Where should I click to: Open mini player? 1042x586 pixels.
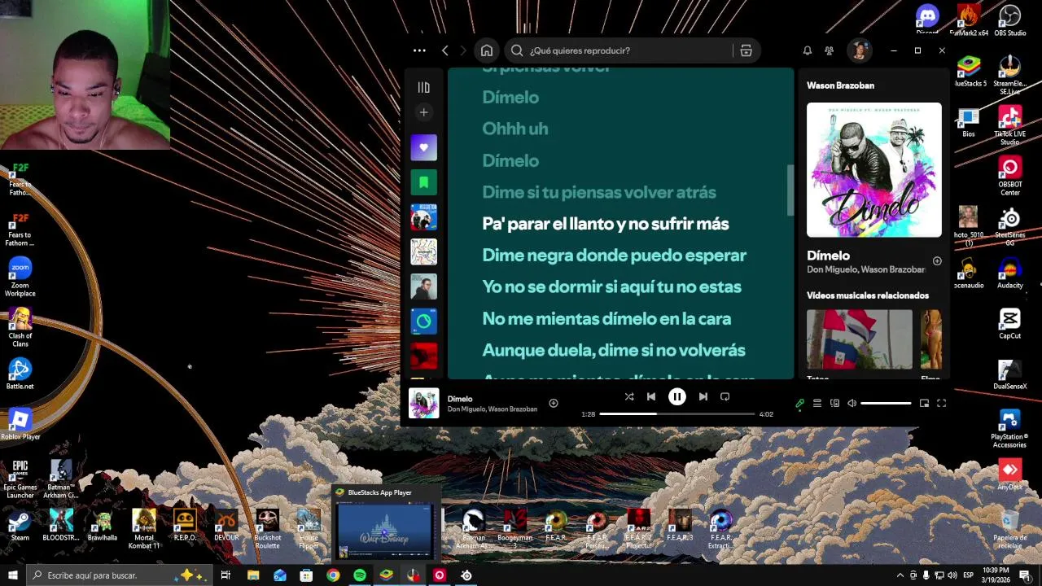pos(924,403)
